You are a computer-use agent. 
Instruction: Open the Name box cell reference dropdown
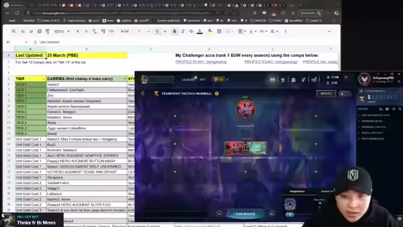[x=26, y=42]
